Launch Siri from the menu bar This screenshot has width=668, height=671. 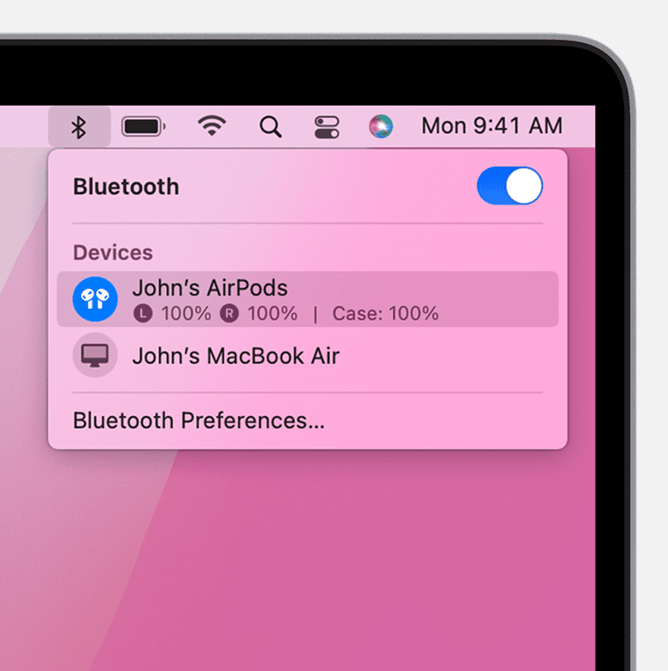[381, 126]
